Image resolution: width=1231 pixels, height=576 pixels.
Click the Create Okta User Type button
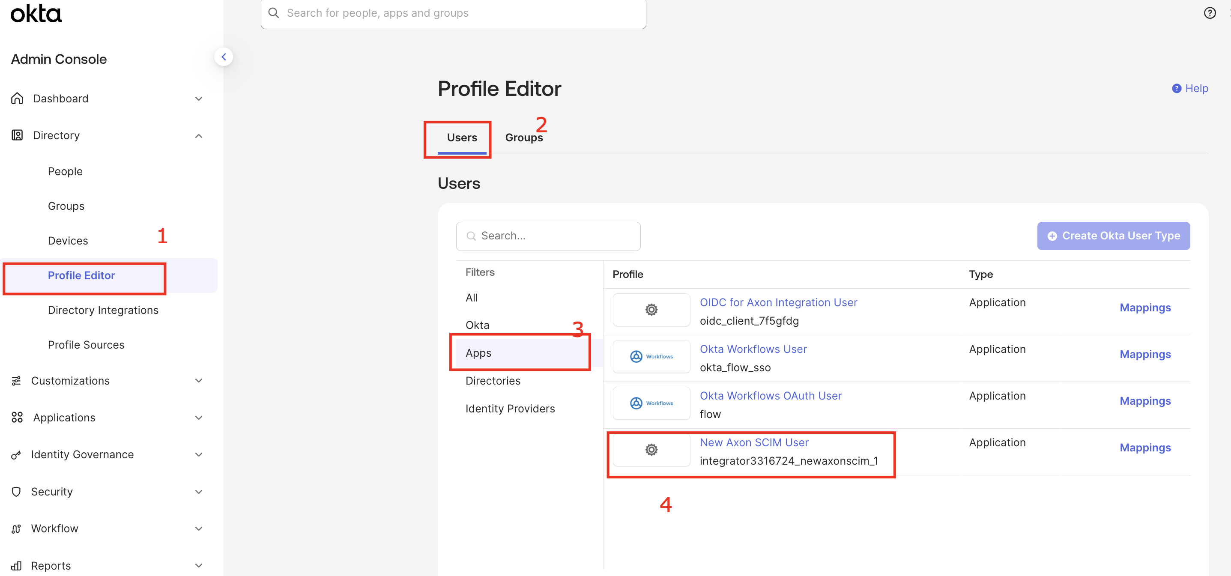point(1113,236)
